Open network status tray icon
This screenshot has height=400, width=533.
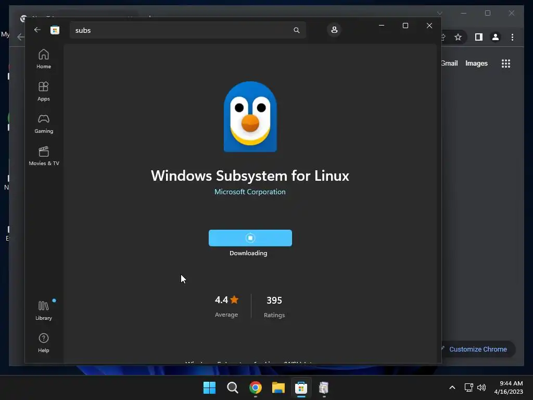(x=469, y=387)
